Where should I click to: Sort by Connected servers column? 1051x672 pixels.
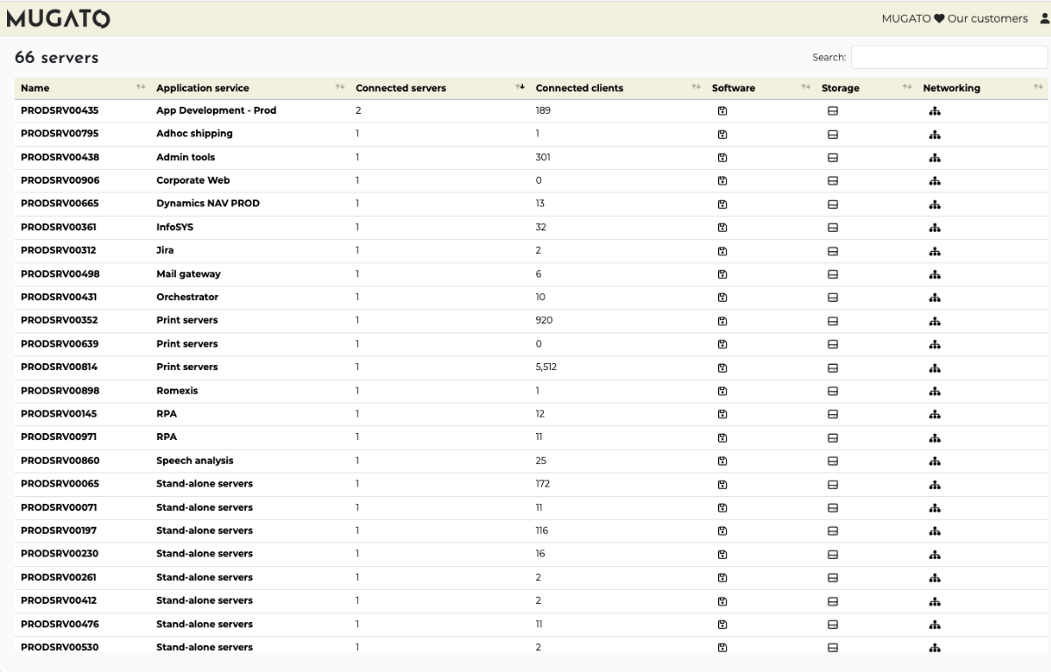pos(400,88)
